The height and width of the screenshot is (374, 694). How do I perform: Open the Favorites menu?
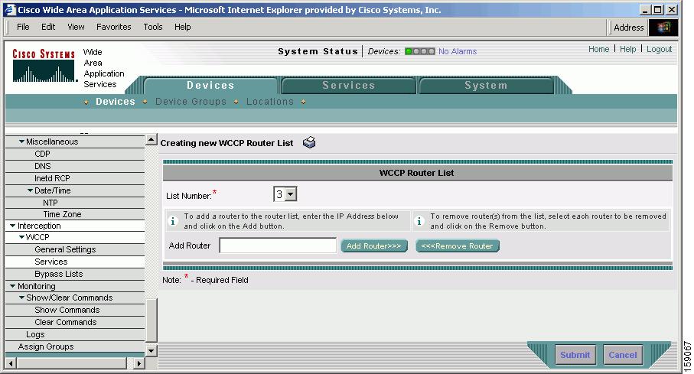(x=114, y=27)
